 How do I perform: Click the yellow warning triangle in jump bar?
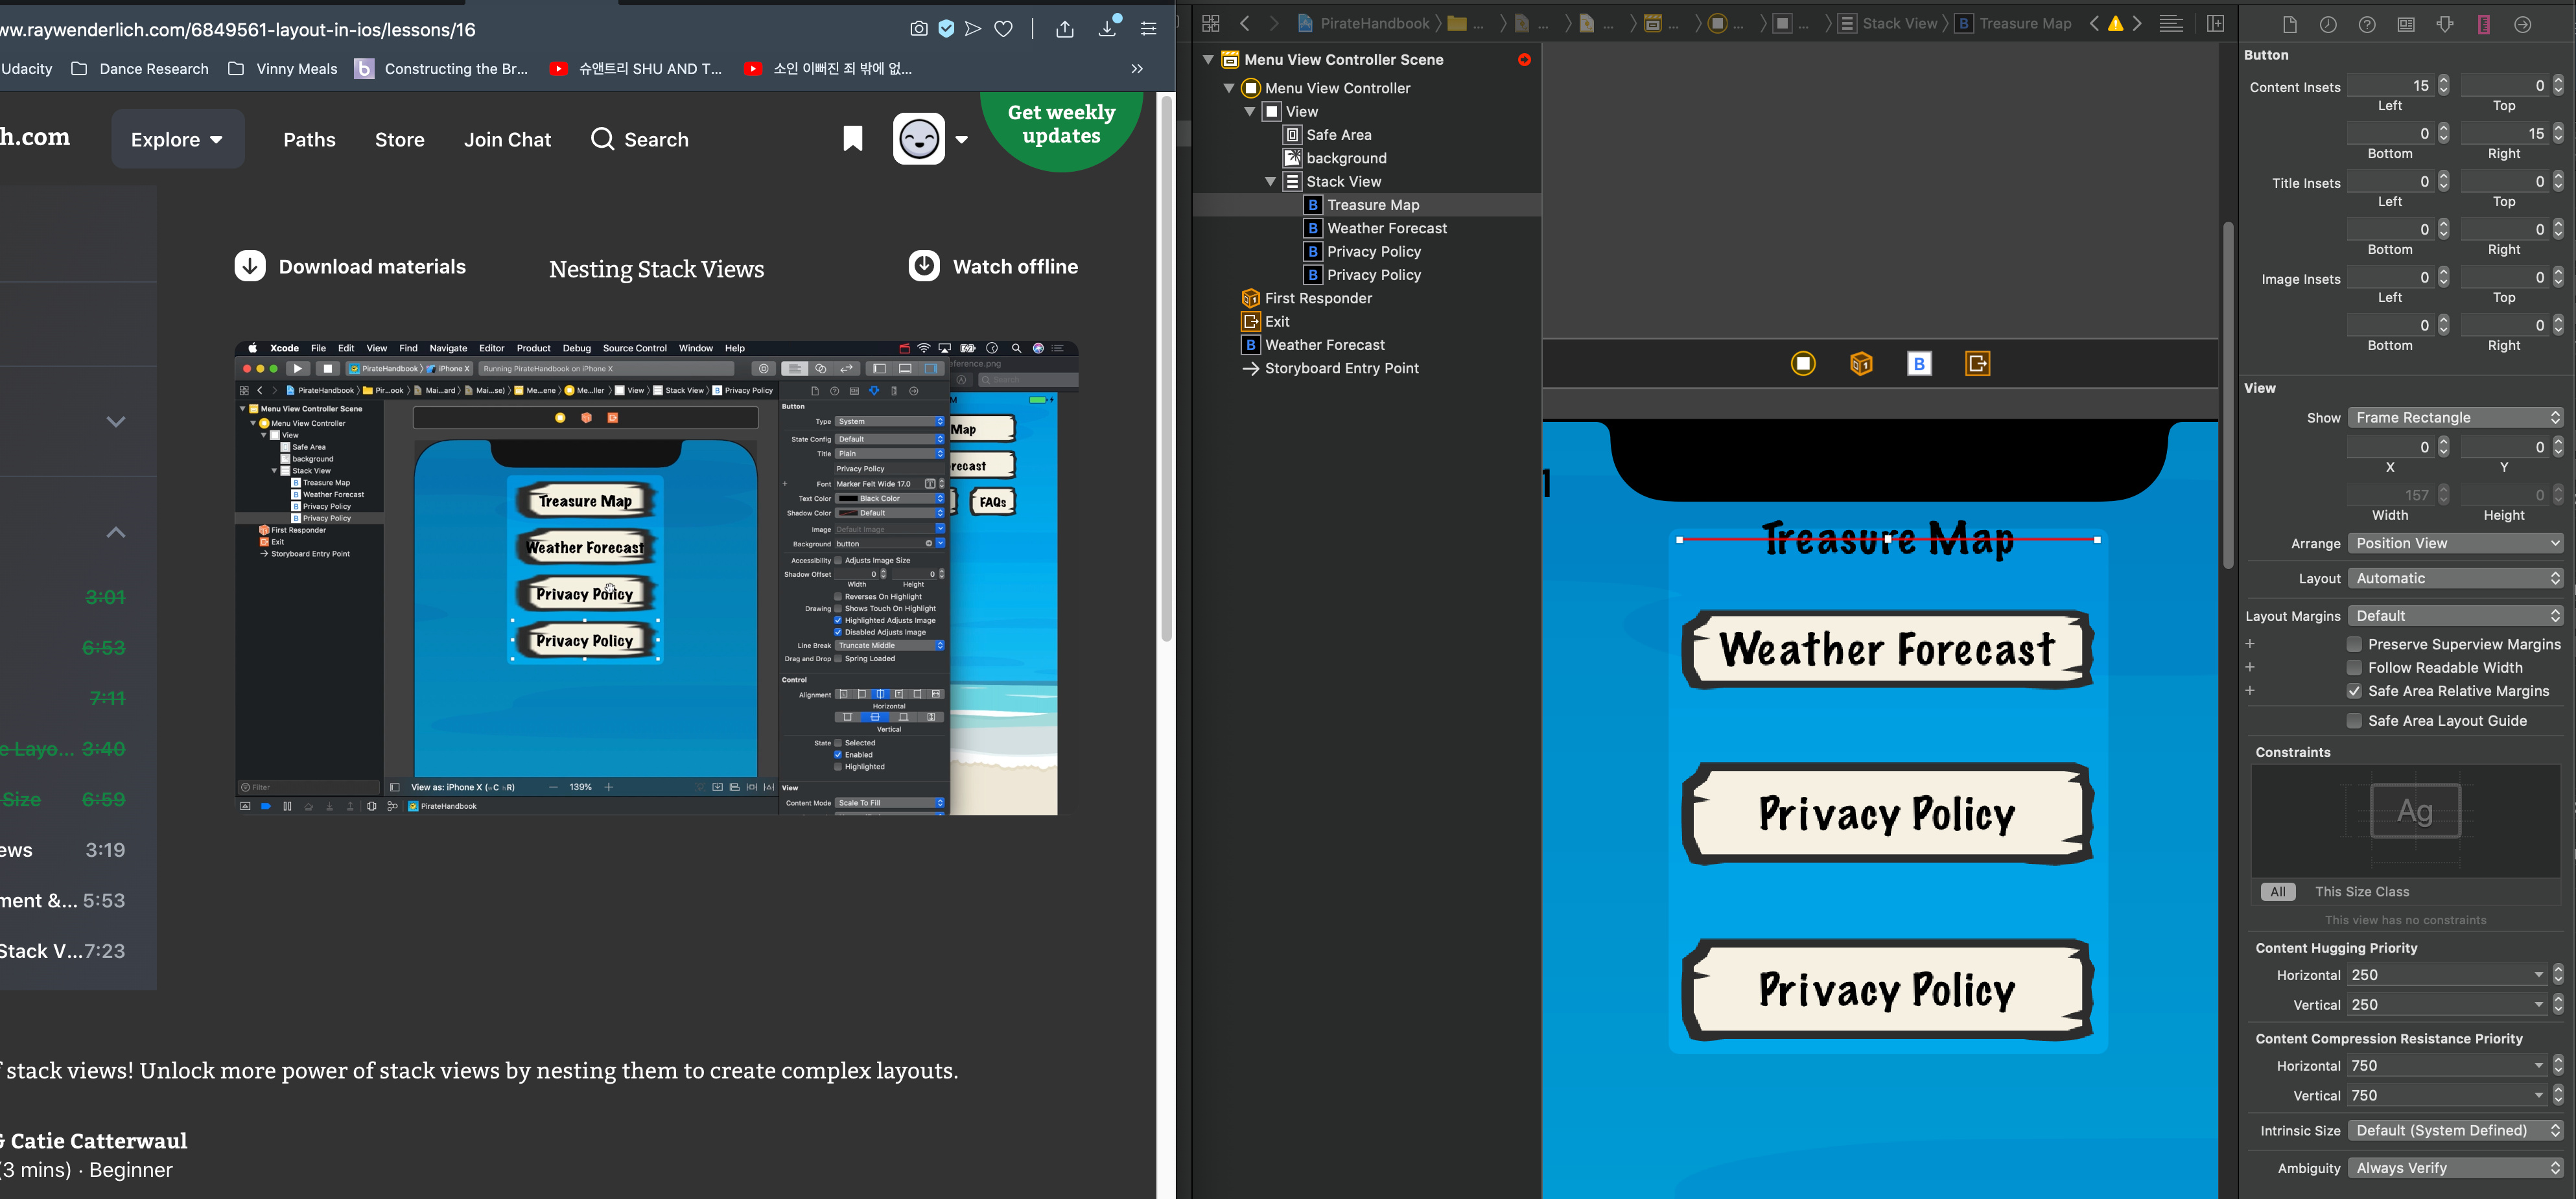(x=2115, y=24)
